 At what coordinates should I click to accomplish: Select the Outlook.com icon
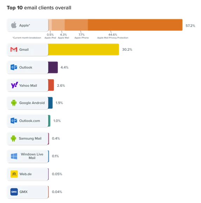click(x=14, y=121)
